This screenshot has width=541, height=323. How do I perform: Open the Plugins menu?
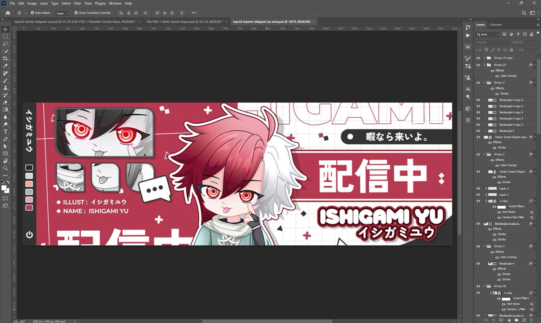point(100,3)
